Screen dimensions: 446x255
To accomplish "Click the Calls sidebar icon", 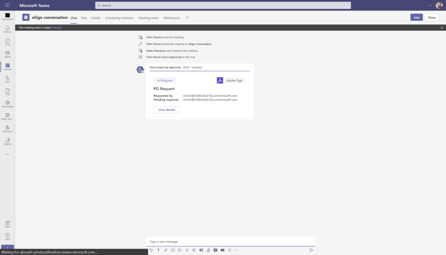I will point(7,79).
